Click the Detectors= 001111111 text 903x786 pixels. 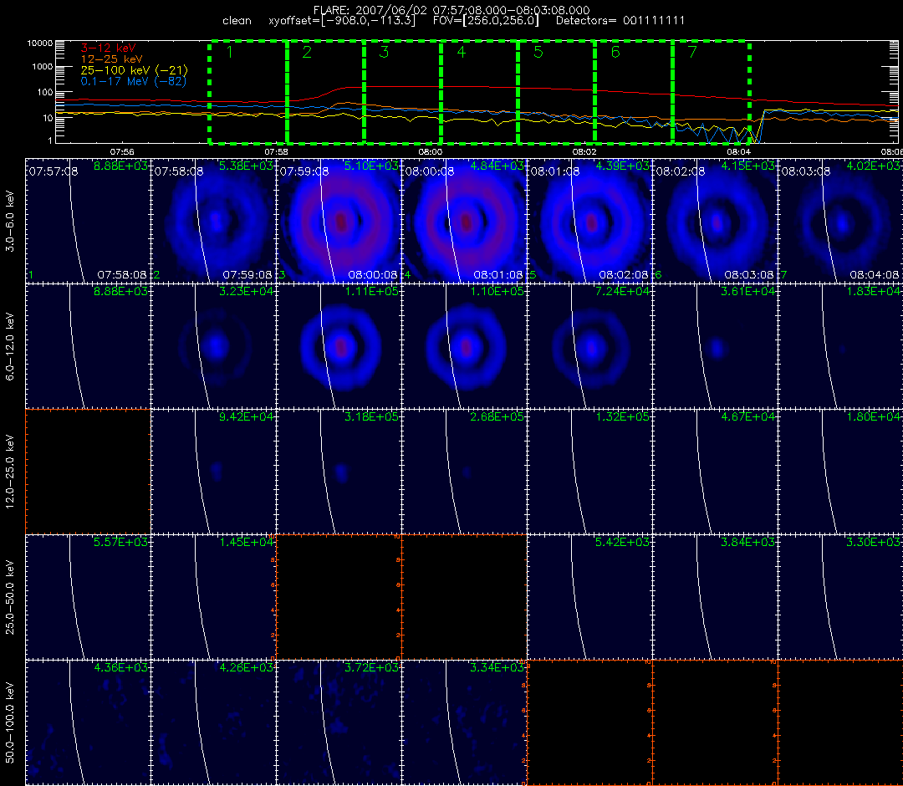620,21
